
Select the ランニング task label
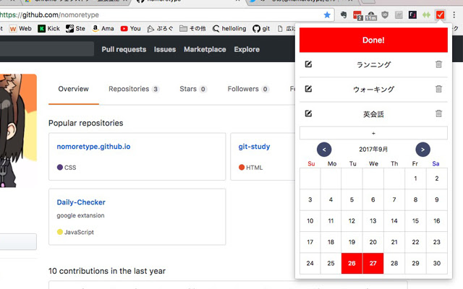coord(373,64)
